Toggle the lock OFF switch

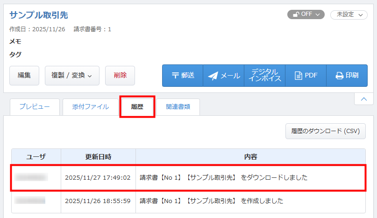[x=306, y=14]
